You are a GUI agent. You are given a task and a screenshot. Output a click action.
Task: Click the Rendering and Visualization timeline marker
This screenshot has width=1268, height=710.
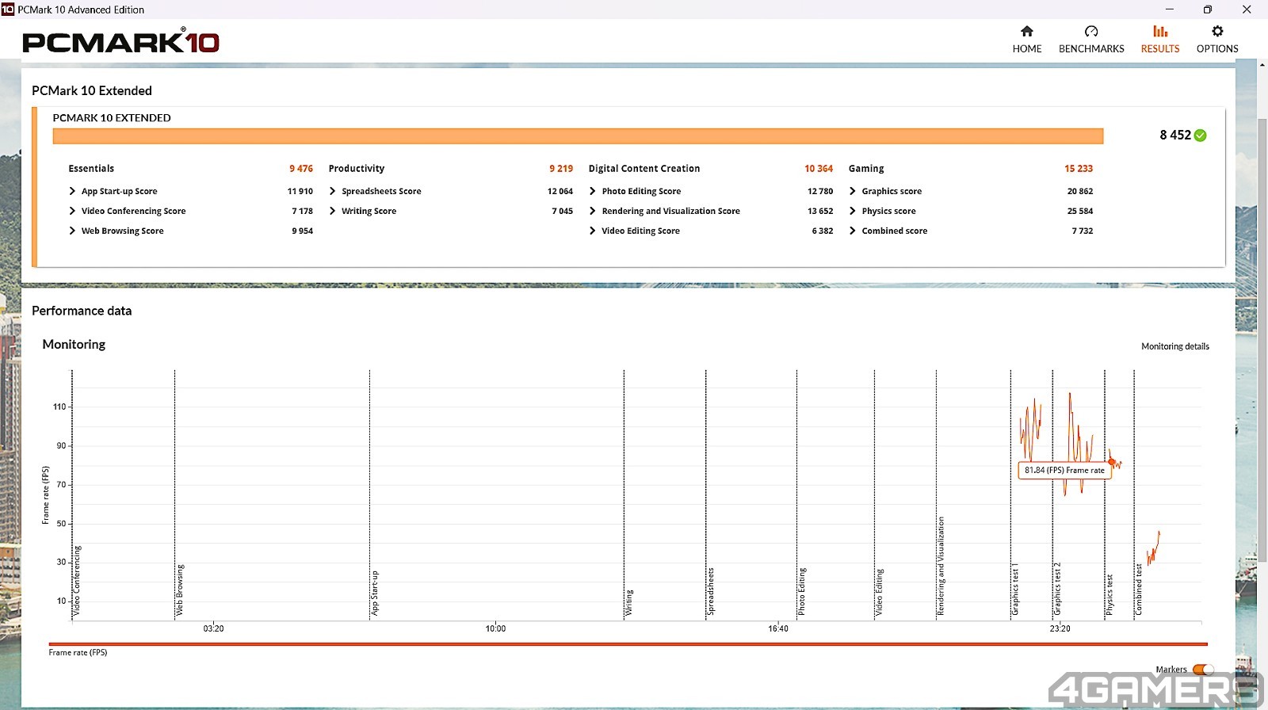click(x=941, y=566)
